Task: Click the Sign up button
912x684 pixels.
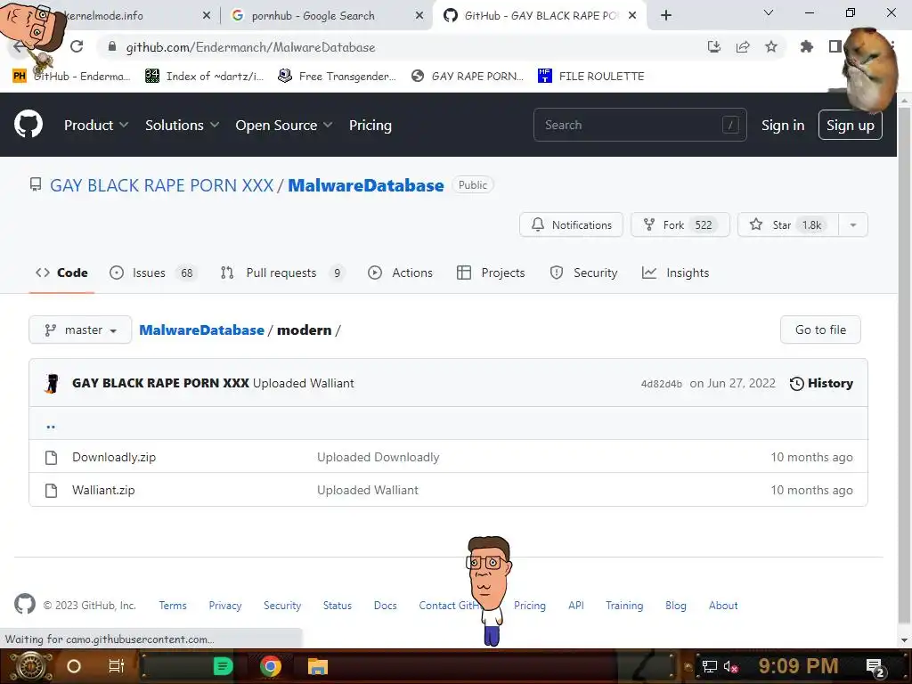Action: [850, 125]
